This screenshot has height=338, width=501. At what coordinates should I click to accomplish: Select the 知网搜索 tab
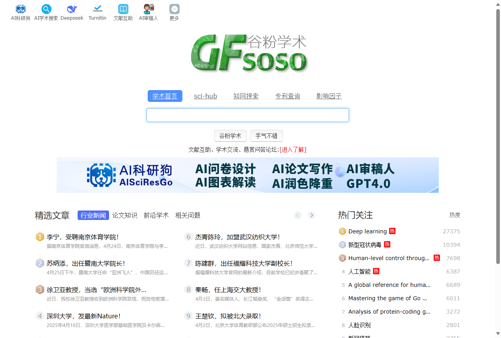(x=246, y=96)
